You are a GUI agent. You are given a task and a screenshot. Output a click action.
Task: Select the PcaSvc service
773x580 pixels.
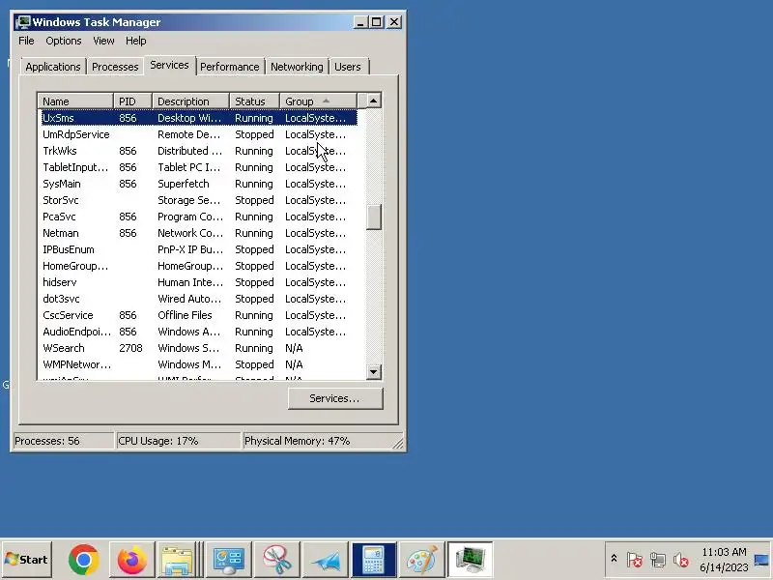[x=199, y=217]
